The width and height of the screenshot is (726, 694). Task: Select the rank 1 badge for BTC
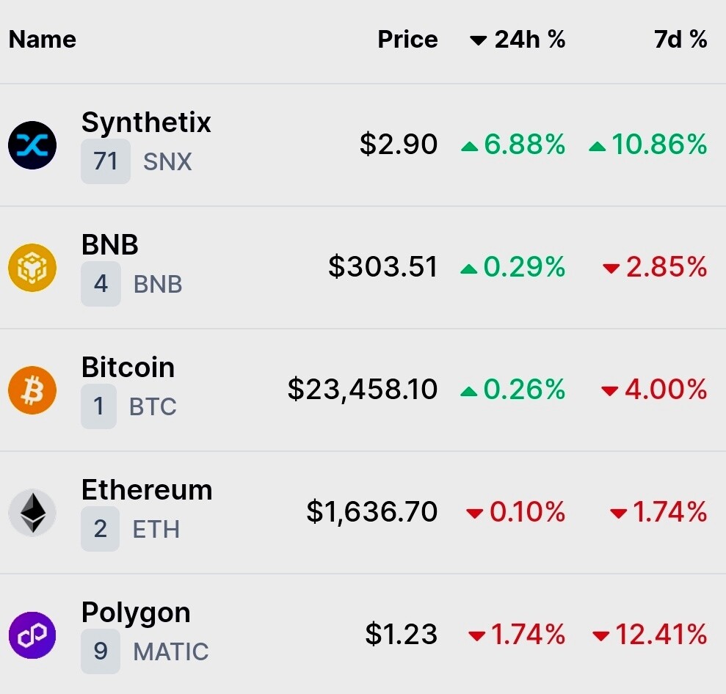point(98,406)
